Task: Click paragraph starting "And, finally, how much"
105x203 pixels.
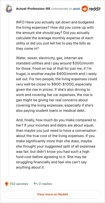Action: [x=56, y=144]
